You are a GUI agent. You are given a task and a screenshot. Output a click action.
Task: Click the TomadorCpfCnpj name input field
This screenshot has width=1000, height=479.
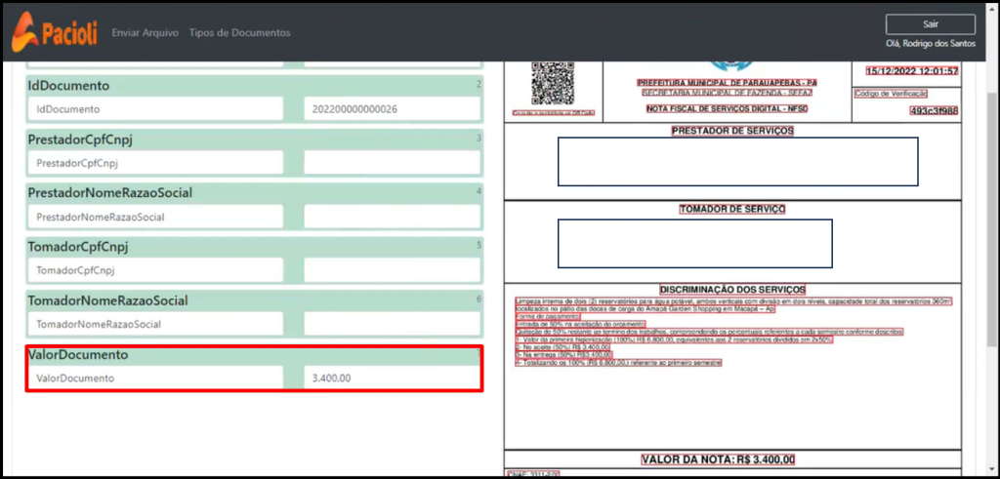pos(155,270)
